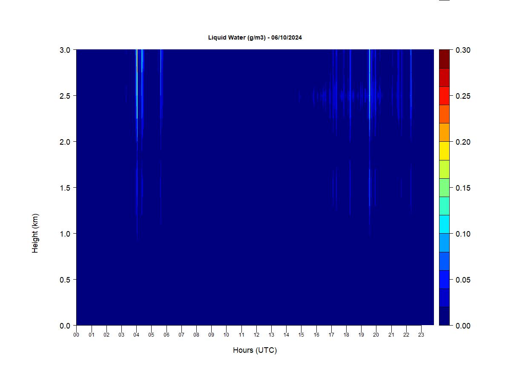Click the maroon swatch atop the colorbar
The width and height of the screenshot is (511, 383).
click(444, 59)
